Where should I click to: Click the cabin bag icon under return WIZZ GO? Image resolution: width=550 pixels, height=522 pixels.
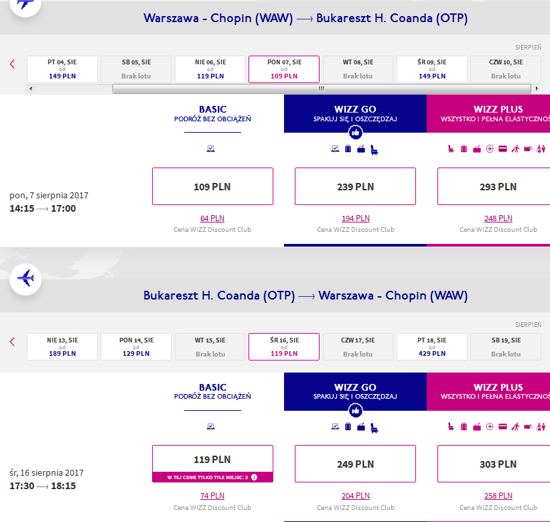tap(361, 427)
